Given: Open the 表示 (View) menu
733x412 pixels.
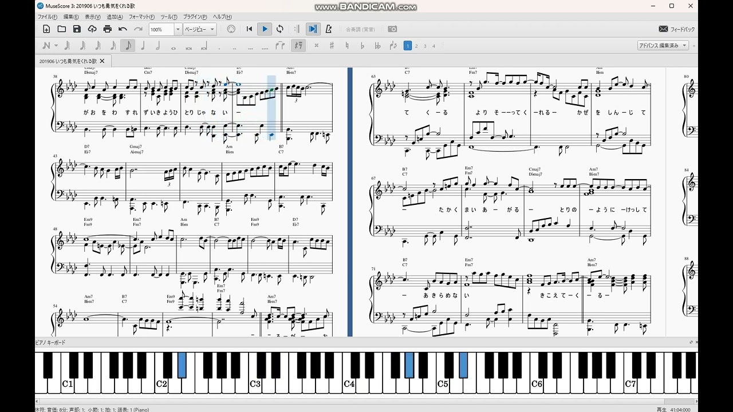Looking at the screenshot, I should tap(93, 17).
